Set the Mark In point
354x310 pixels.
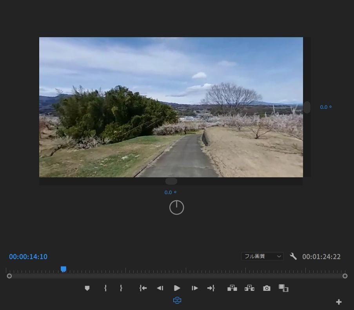click(x=105, y=288)
